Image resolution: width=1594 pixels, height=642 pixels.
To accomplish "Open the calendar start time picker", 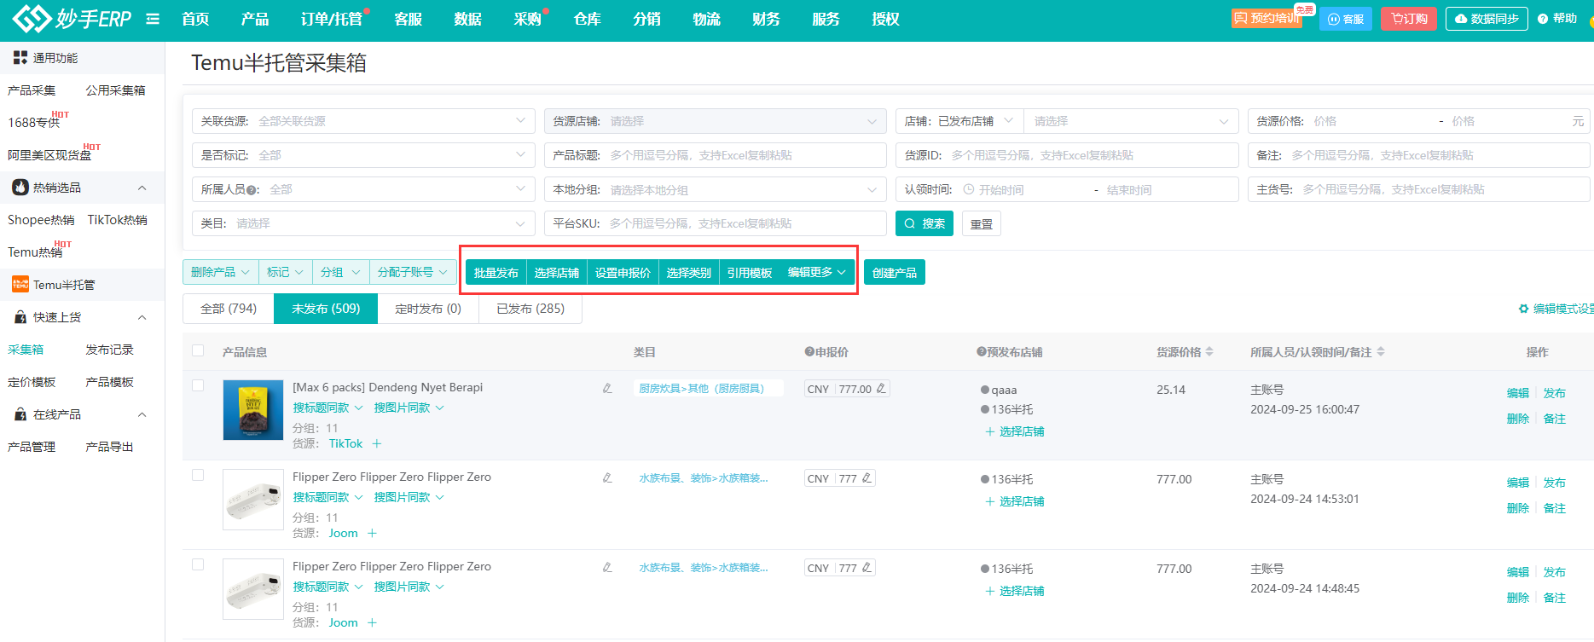I will click(x=969, y=189).
